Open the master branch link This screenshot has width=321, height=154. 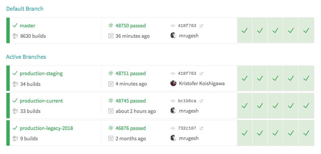point(28,26)
